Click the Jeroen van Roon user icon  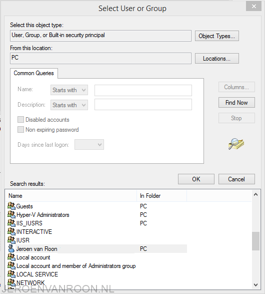click(x=11, y=248)
